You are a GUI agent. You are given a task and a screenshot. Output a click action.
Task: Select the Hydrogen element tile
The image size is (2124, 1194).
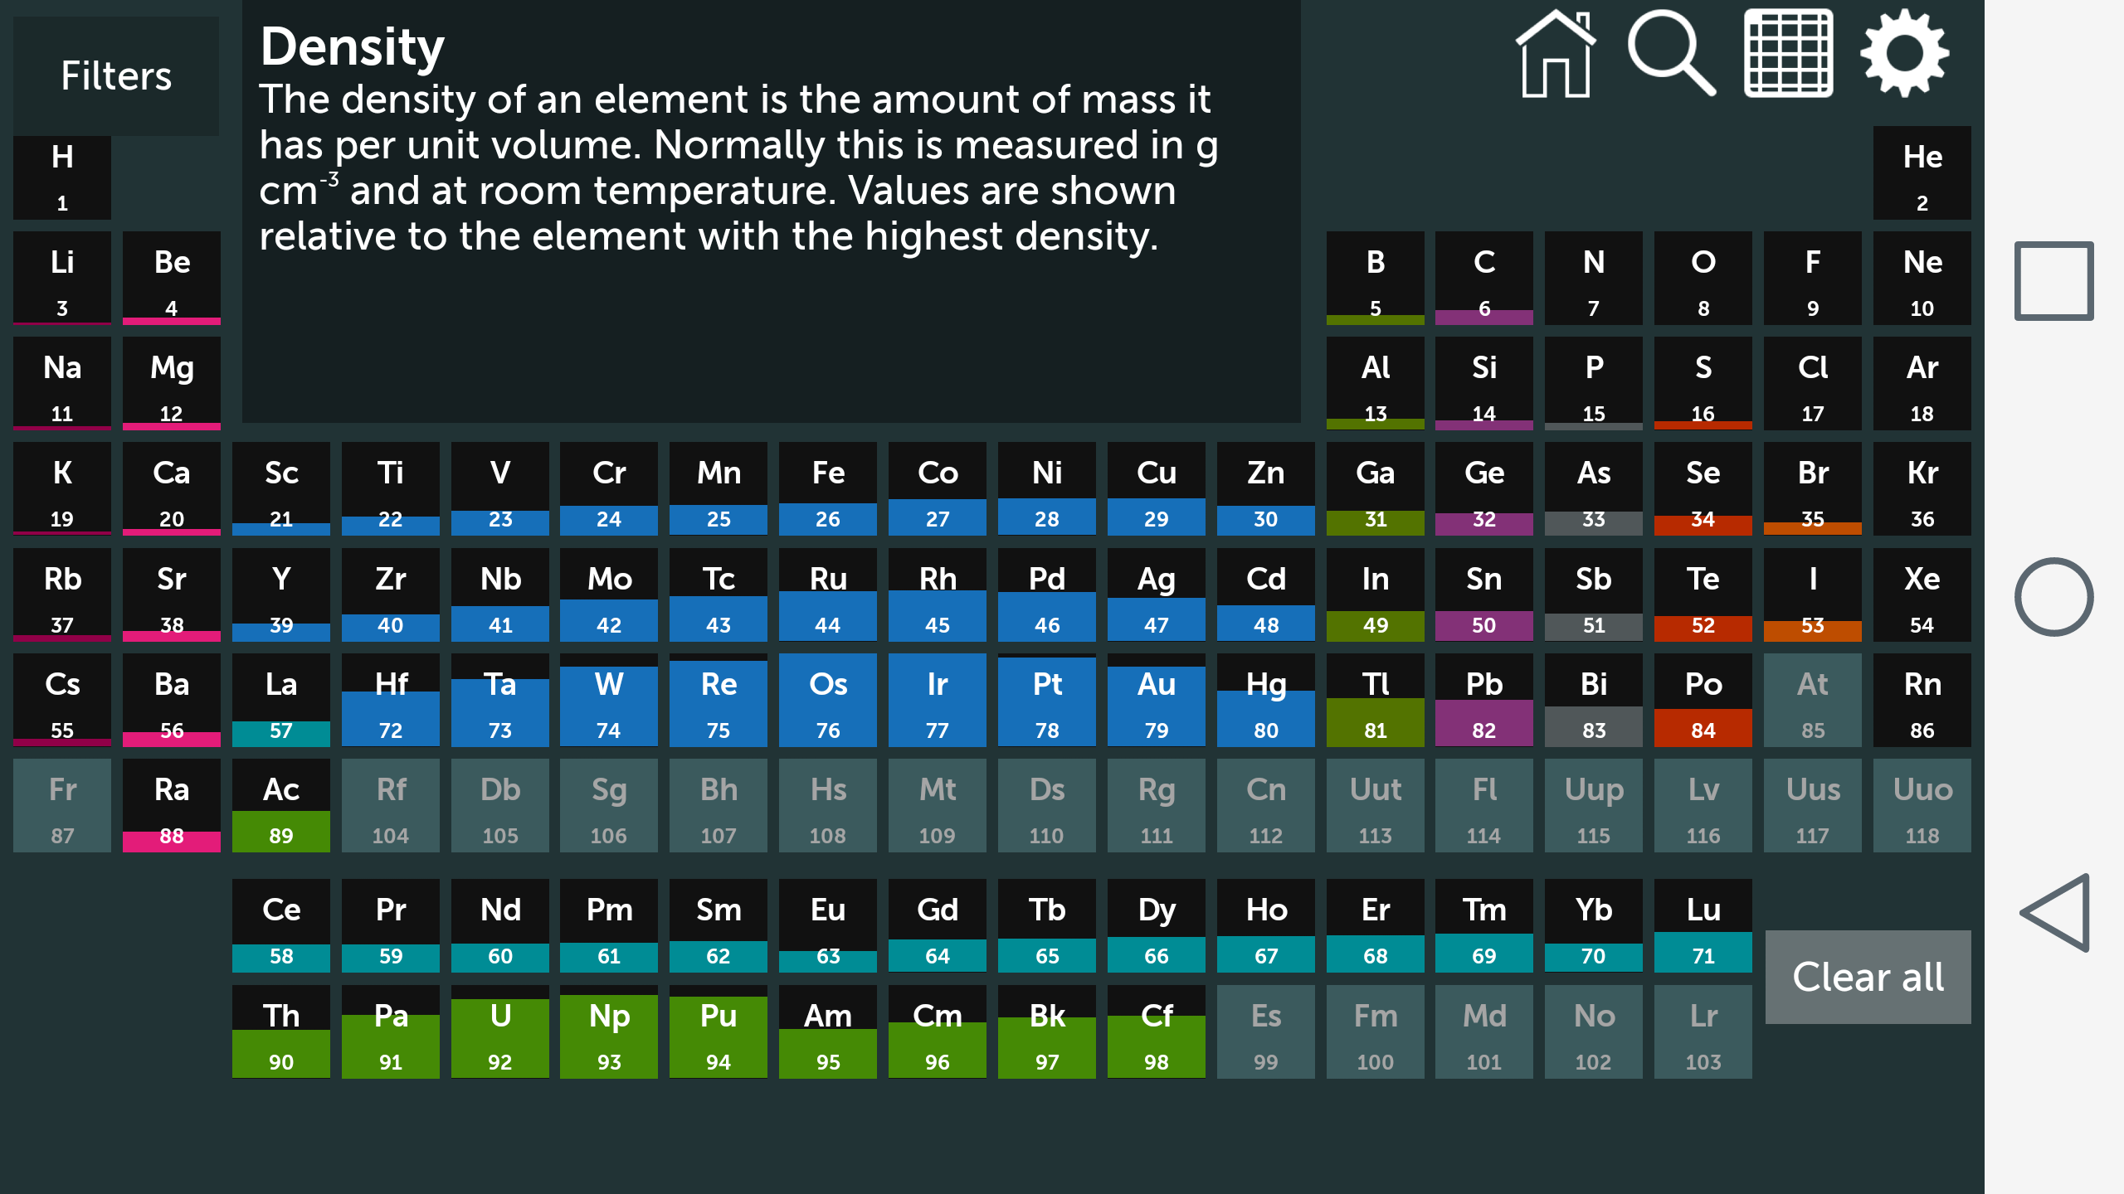tap(62, 177)
